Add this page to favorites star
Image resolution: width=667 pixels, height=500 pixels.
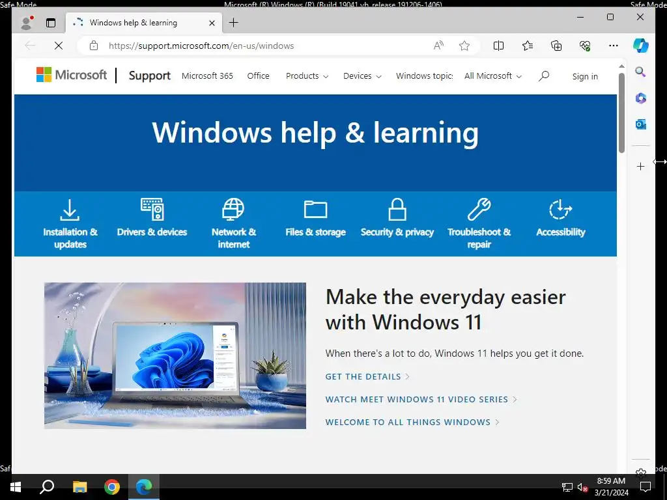pyautogui.click(x=464, y=46)
